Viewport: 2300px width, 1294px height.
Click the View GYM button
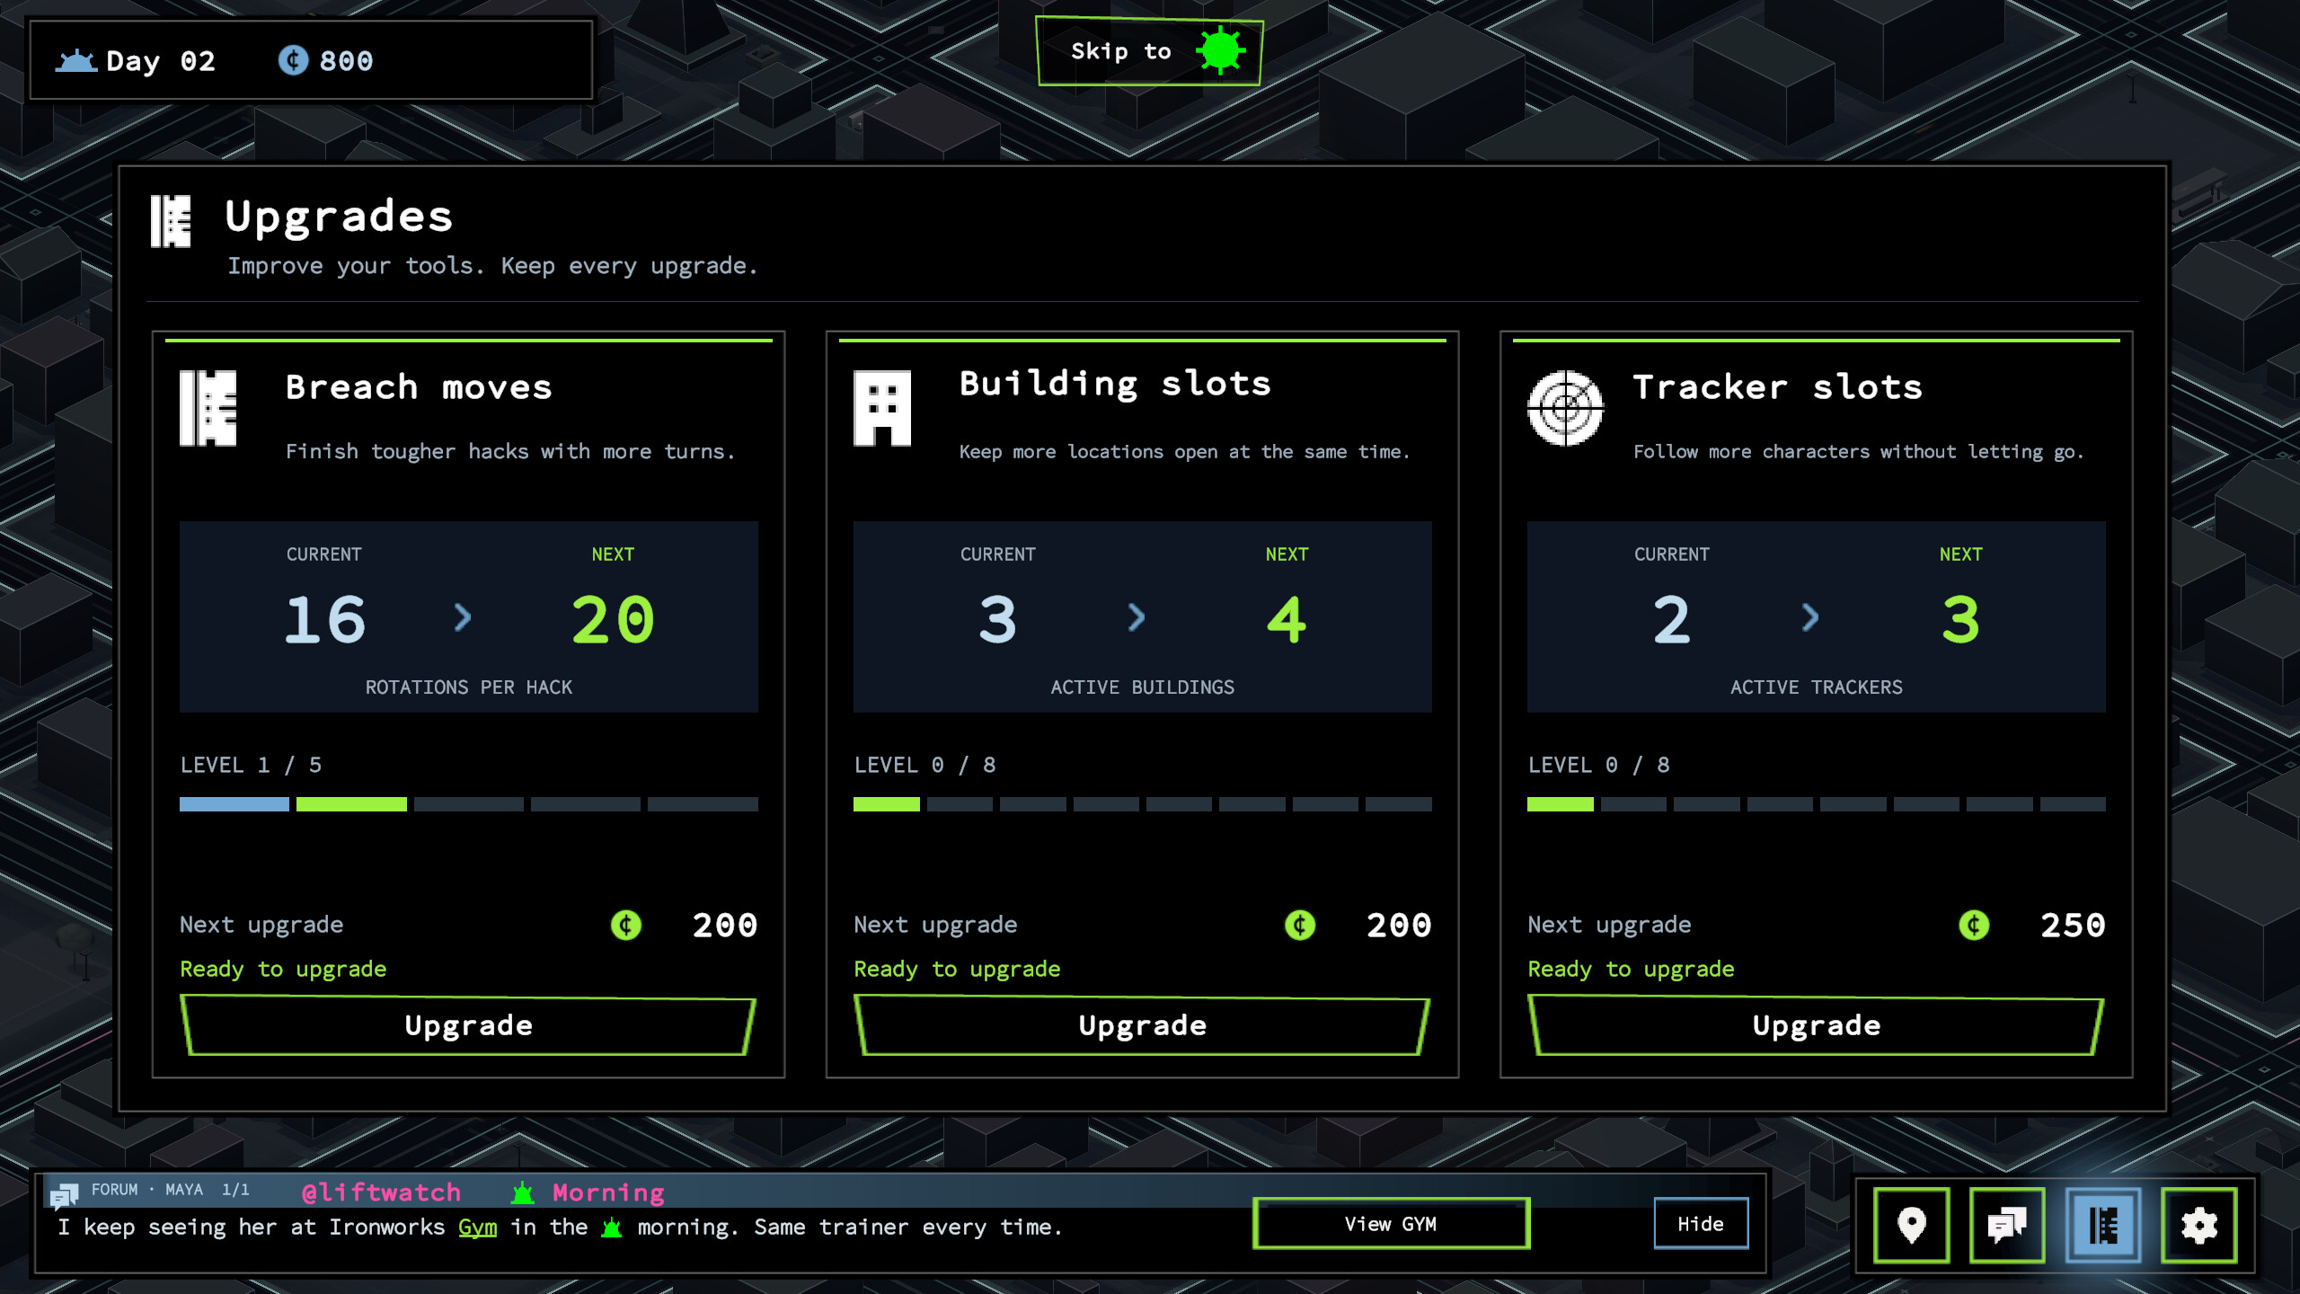click(1391, 1224)
